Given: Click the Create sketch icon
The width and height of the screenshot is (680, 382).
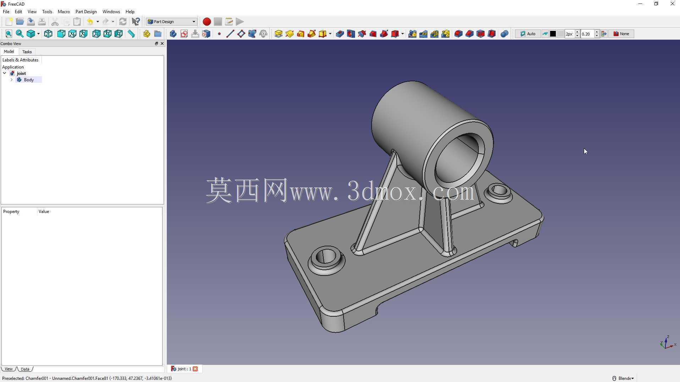Looking at the screenshot, I should (184, 34).
